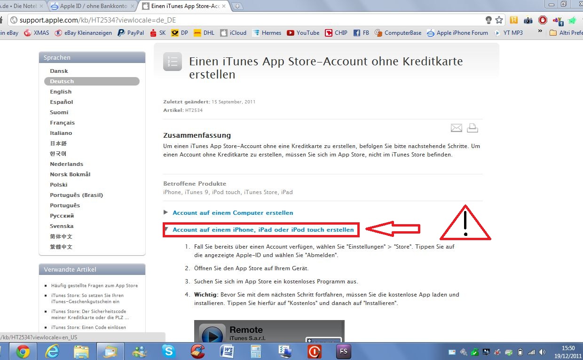The width and height of the screenshot is (583, 360).
Task: Open the YT MP3 bookmark
Action: click(508, 33)
